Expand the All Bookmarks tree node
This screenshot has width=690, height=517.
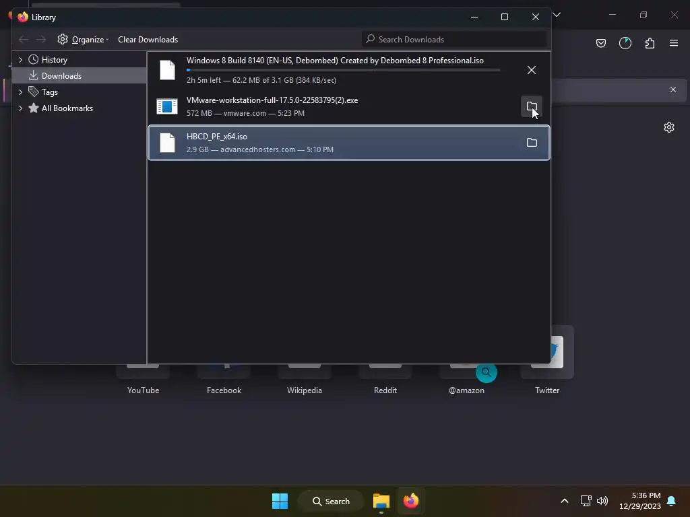(20, 108)
